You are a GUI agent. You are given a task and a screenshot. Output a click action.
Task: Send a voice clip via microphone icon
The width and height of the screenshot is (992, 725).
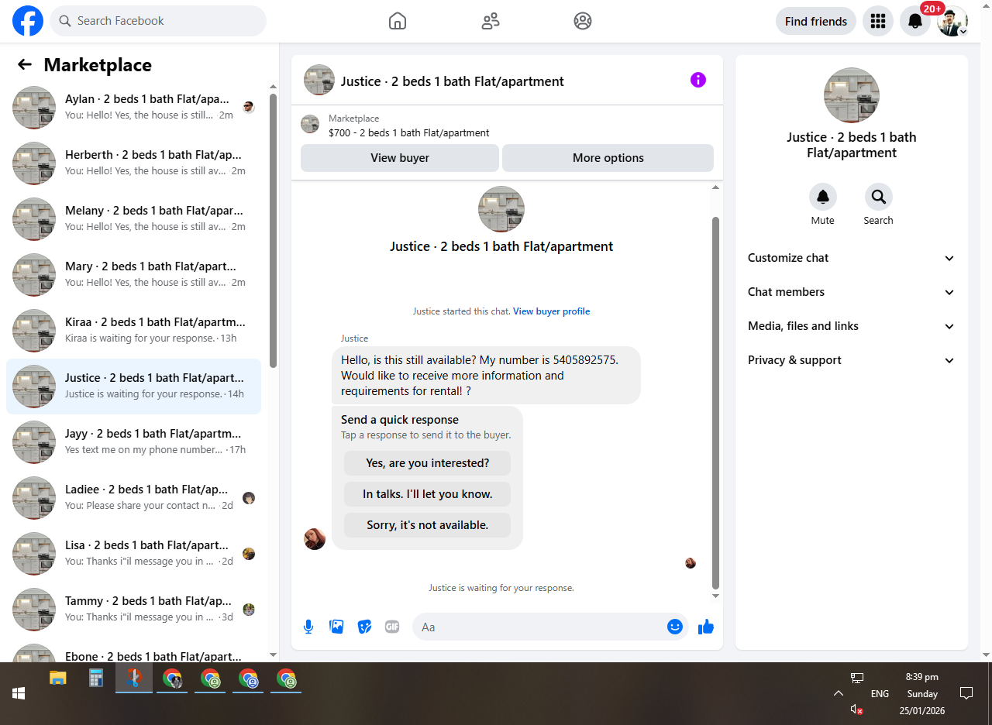click(308, 627)
